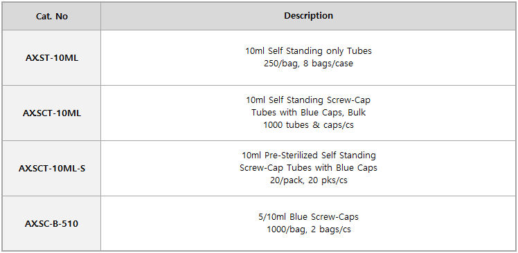Image resolution: width=518 pixels, height=253 pixels.
Task: Click the Cat. No column header
Action: click(52, 17)
